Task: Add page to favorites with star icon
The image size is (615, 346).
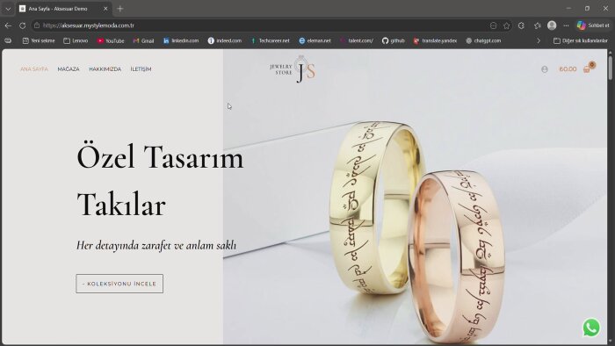Action: [507, 25]
